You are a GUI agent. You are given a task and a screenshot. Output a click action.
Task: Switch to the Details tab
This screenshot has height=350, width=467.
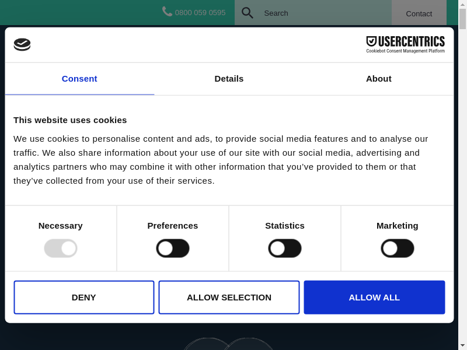[x=229, y=79]
